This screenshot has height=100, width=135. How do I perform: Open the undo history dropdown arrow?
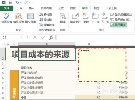21,2
